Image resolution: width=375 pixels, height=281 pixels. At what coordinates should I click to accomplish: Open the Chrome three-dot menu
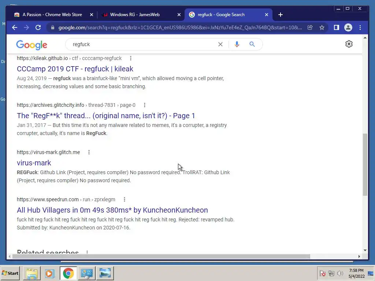(x=360, y=27)
